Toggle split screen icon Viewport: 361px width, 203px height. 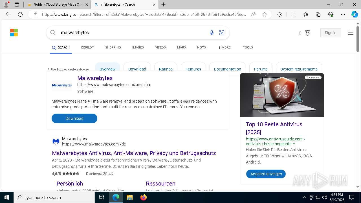(x=293, y=14)
